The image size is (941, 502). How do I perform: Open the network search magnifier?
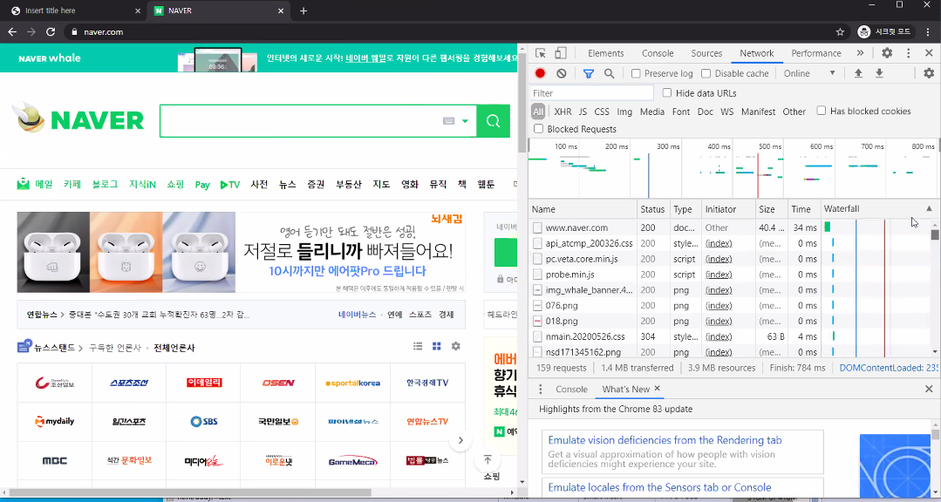point(609,73)
